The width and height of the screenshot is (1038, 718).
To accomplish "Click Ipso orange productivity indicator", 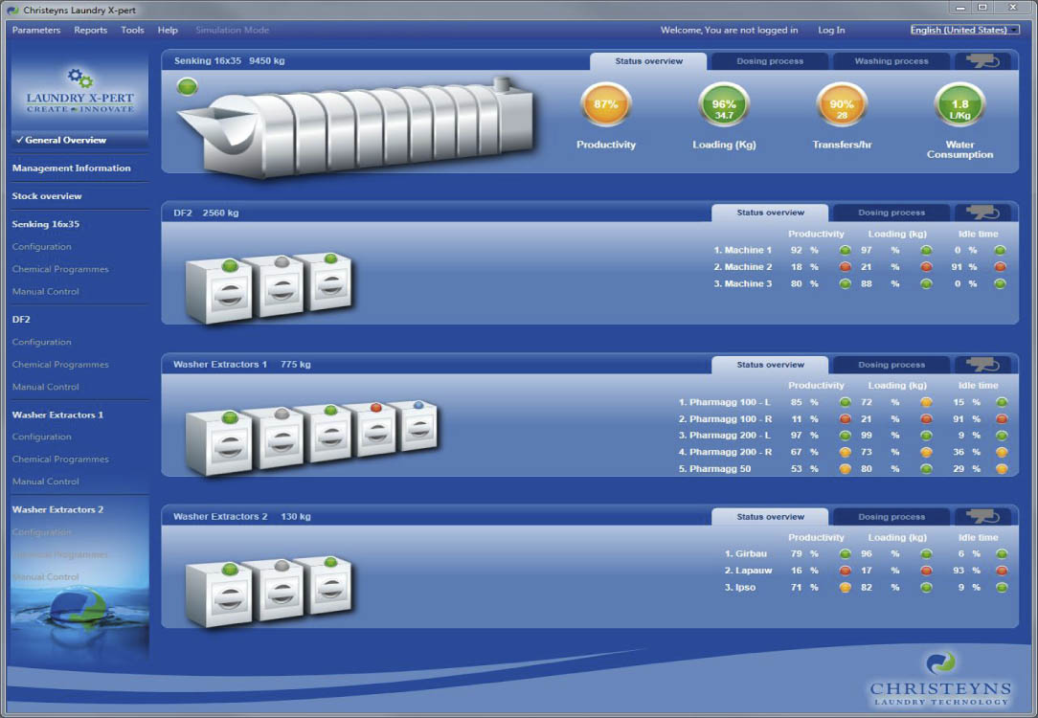I will point(845,587).
